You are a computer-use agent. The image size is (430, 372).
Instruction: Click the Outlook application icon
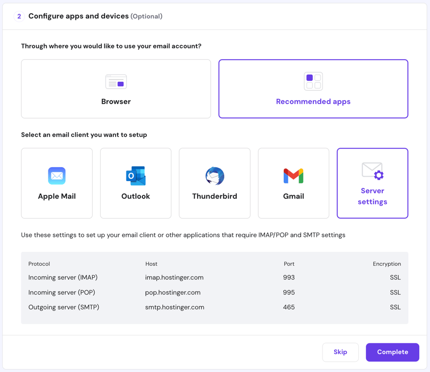(x=136, y=175)
